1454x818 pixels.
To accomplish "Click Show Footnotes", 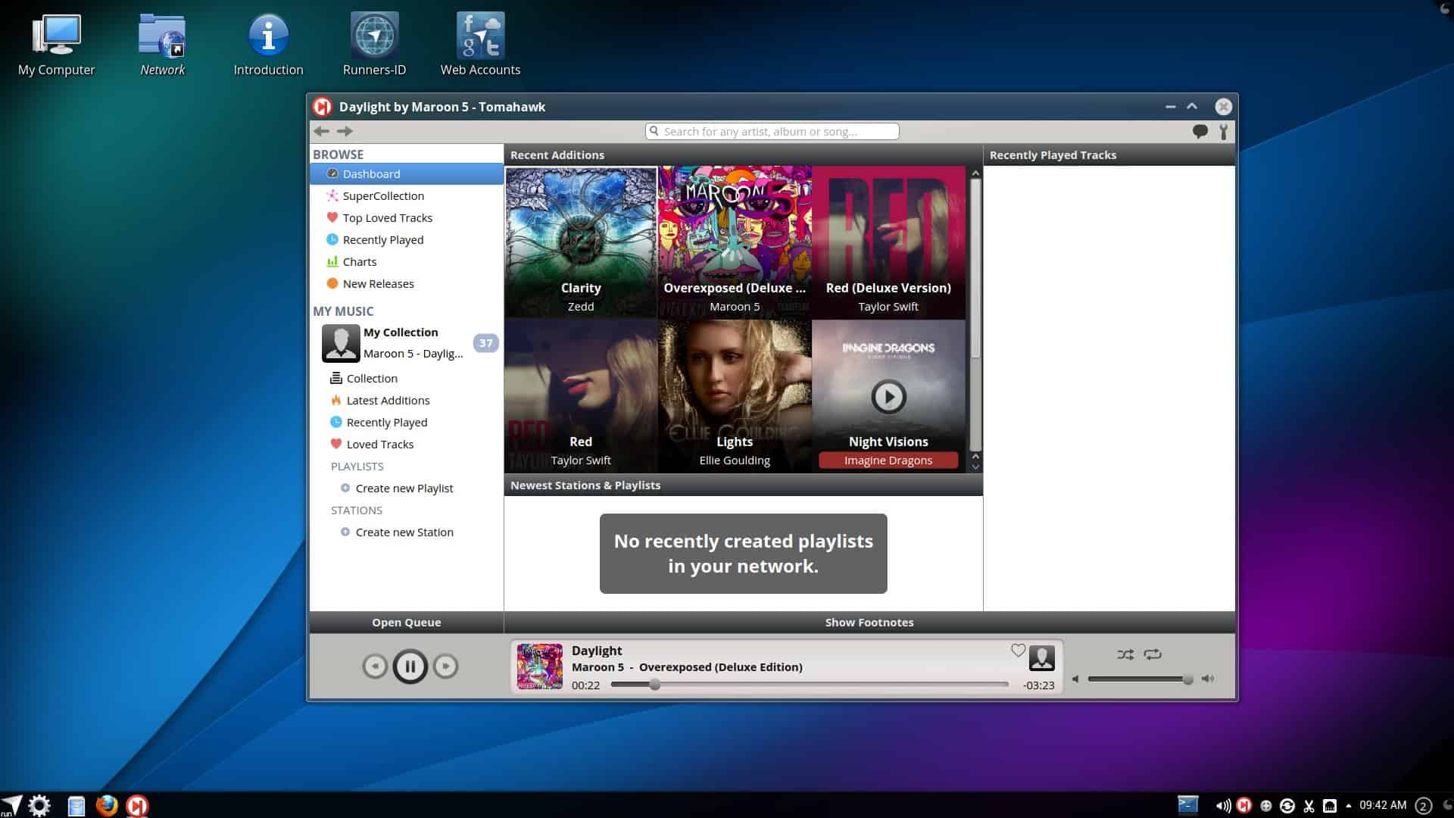I will coord(869,623).
